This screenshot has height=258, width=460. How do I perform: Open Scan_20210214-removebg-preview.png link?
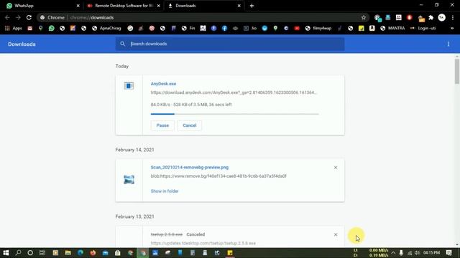tap(190, 167)
